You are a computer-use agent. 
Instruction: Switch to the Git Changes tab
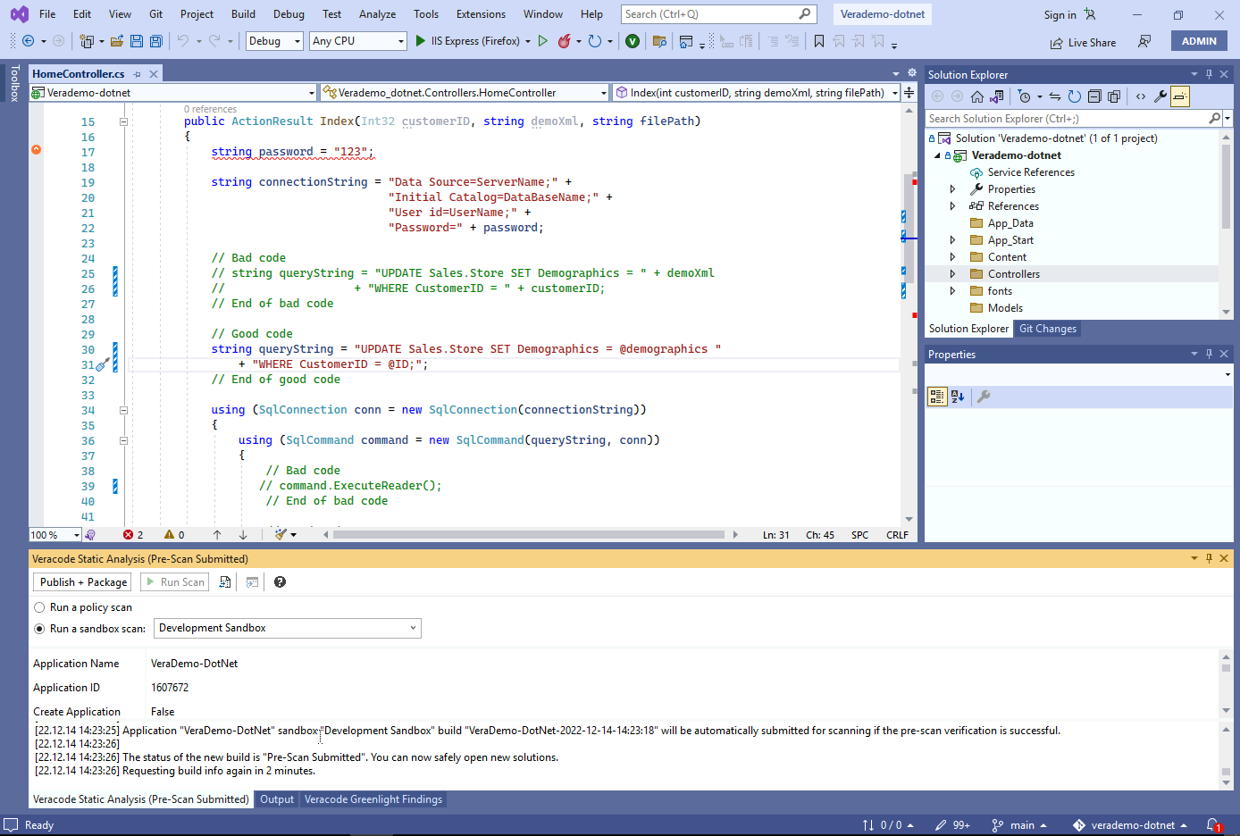click(x=1048, y=329)
